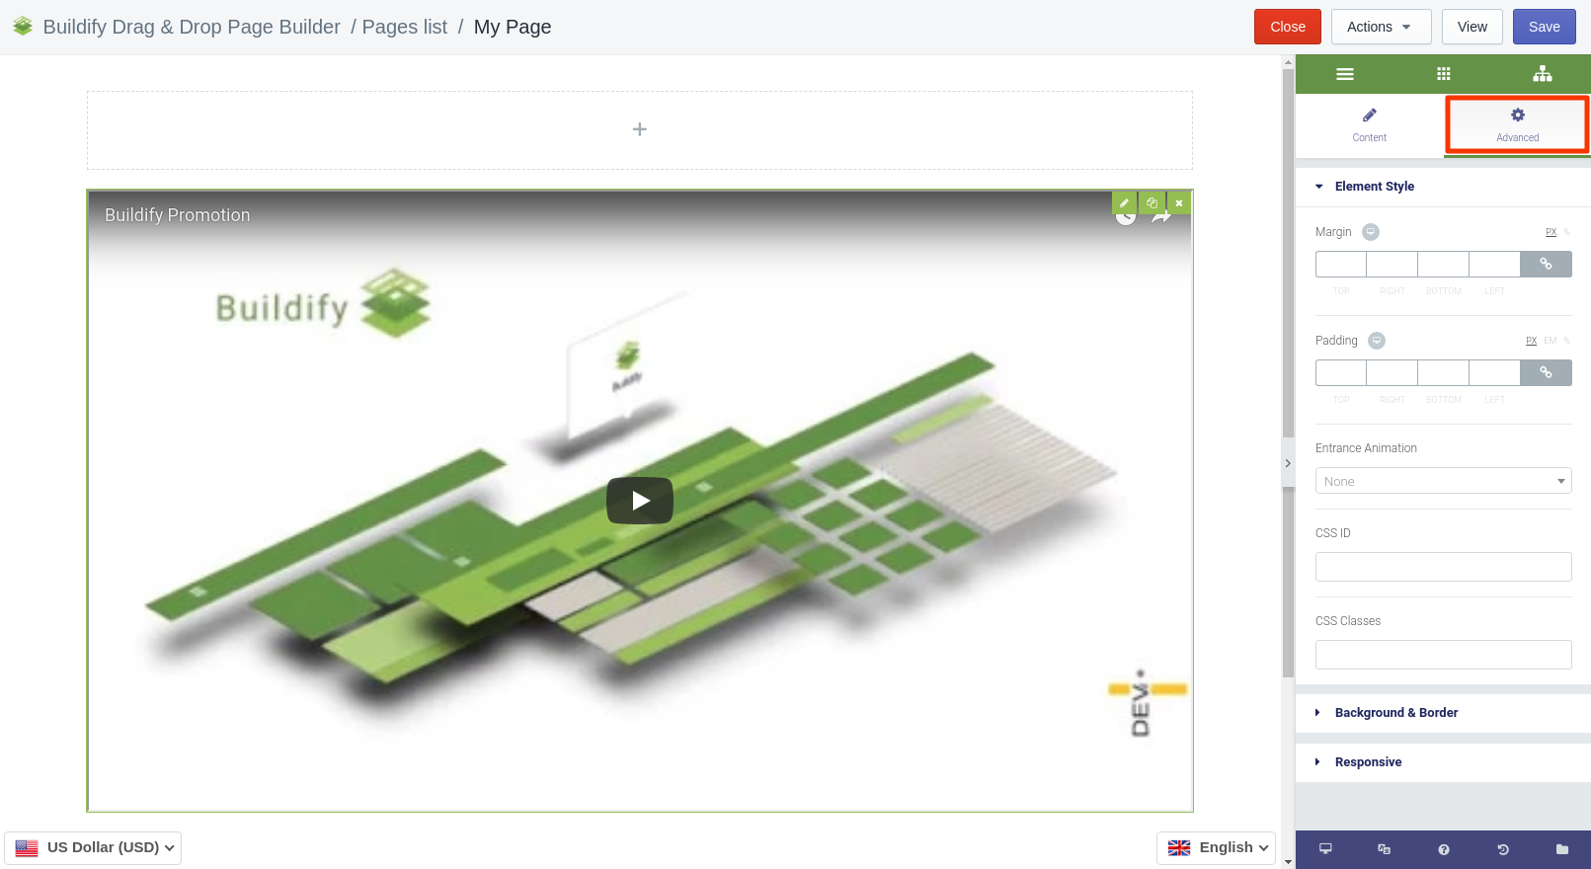Focus the Margin left input field
The height and width of the screenshot is (869, 1591).
click(1495, 264)
